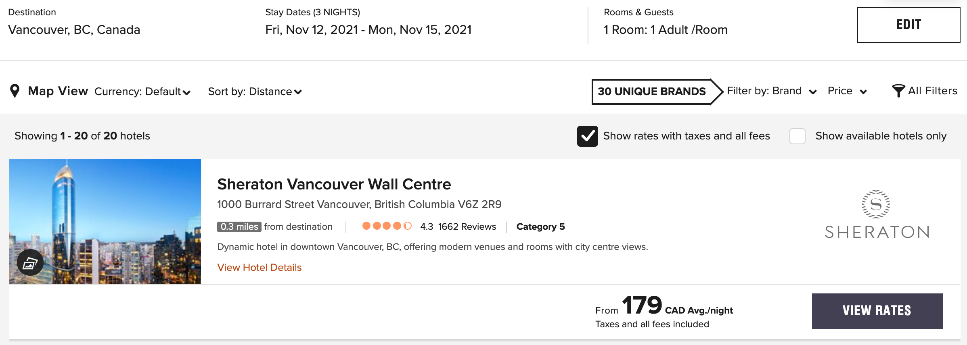Expand the Filter by Brand dropdown
This screenshot has height=345, width=967.
pyautogui.click(x=771, y=91)
